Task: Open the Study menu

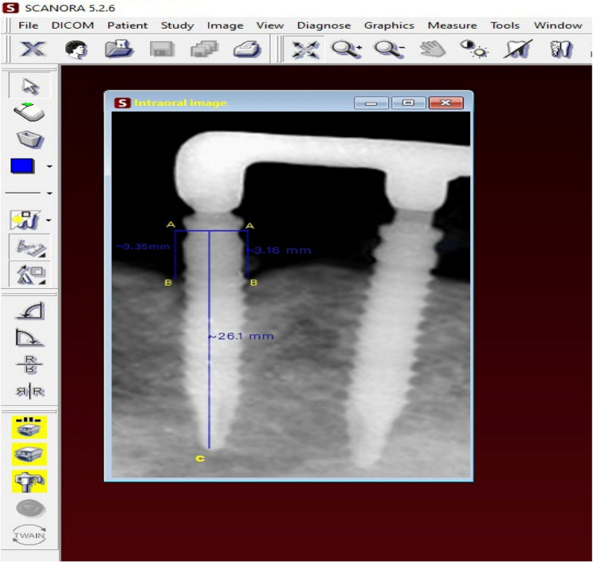Action: (178, 25)
